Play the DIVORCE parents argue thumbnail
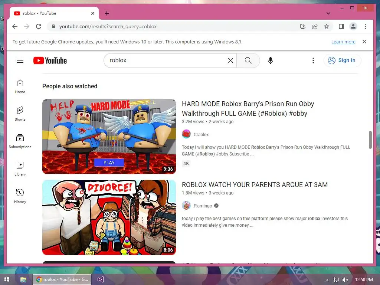Screen dimensions: 380x285 (109, 217)
